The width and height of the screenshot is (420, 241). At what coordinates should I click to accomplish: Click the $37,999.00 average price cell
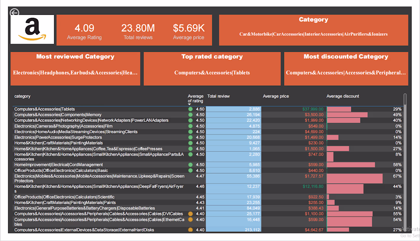coord(313,109)
